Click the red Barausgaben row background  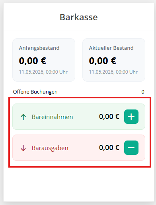(x=79, y=148)
